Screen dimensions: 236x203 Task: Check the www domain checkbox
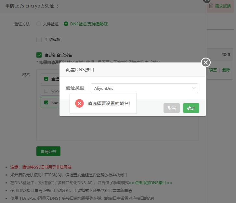click(x=46, y=91)
